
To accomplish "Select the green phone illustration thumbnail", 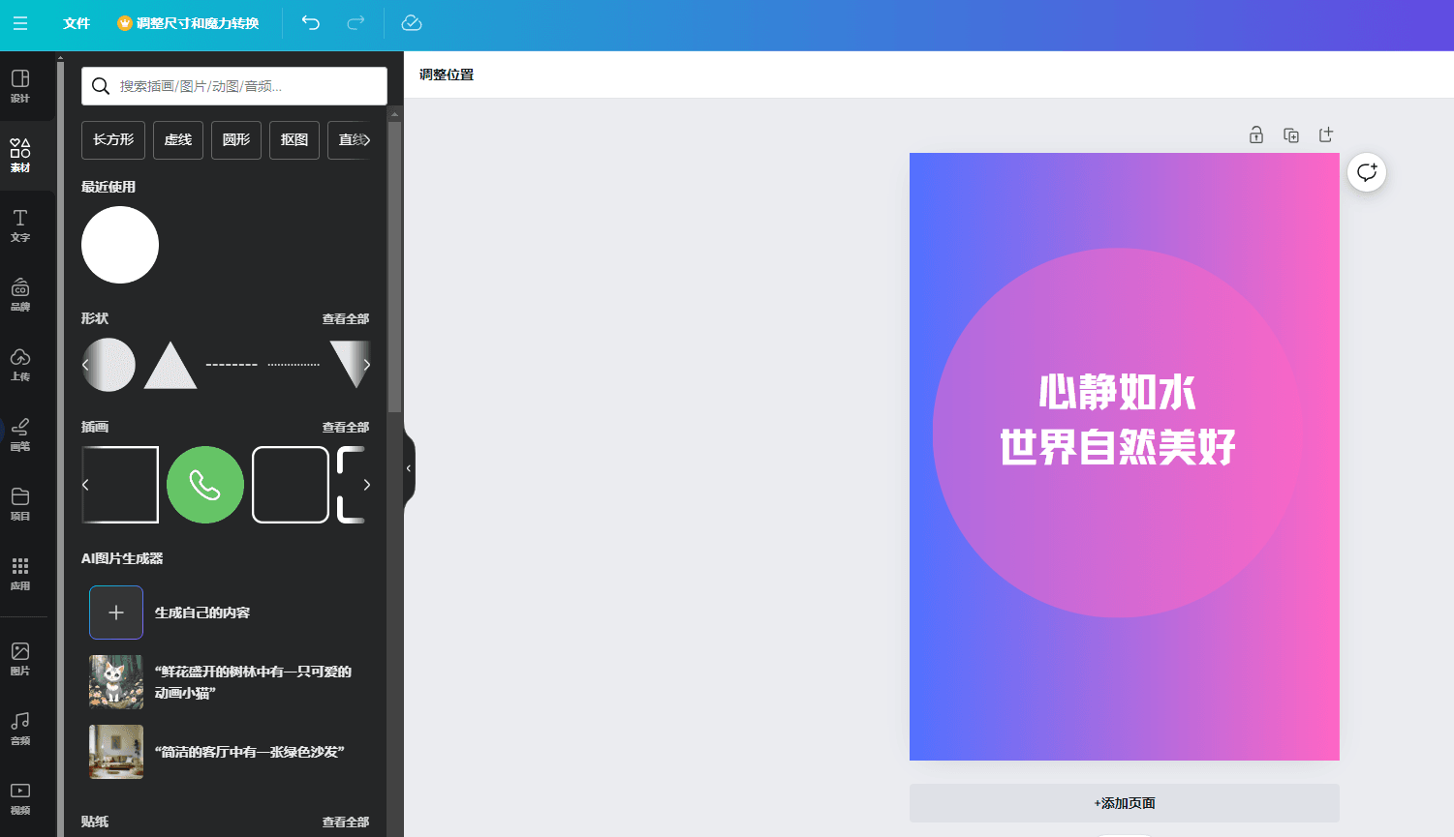I will [x=205, y=485].
